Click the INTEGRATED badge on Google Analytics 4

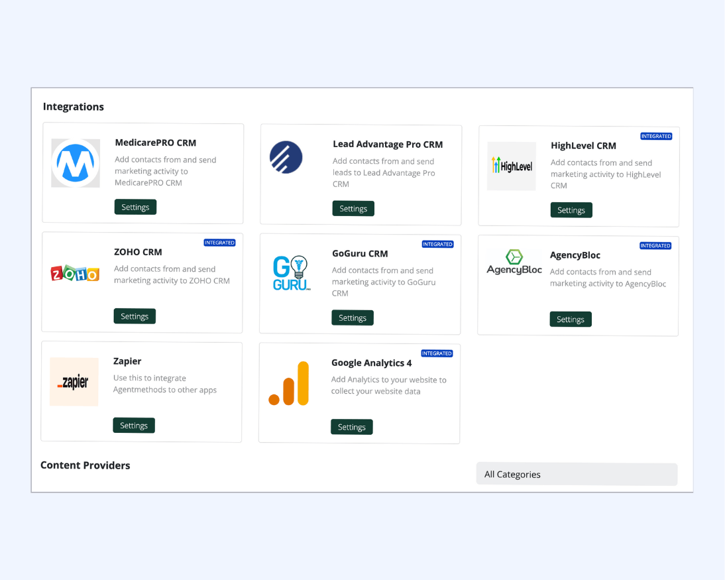point(437,353)
